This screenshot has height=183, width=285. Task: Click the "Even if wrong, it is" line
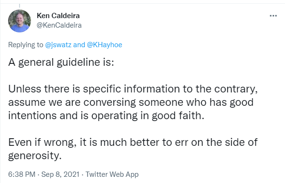pyautogui.click(x=133, y=142)
